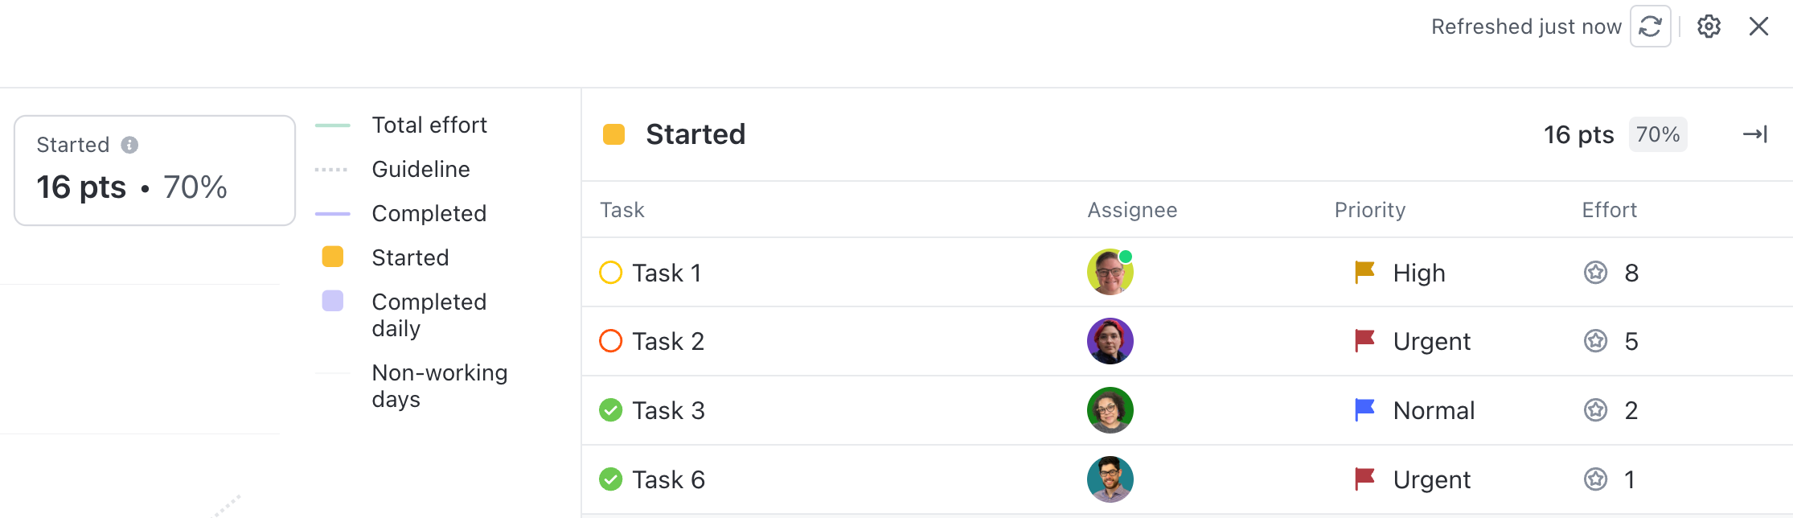Toggle the Guideline legend item
Viewport: 1793px width, 518px height.
[421, 169]
